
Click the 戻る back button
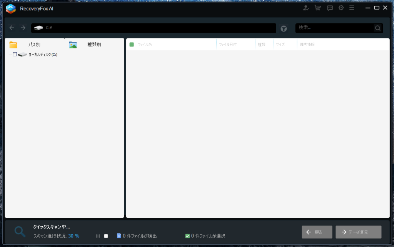(x=317, y=232)
